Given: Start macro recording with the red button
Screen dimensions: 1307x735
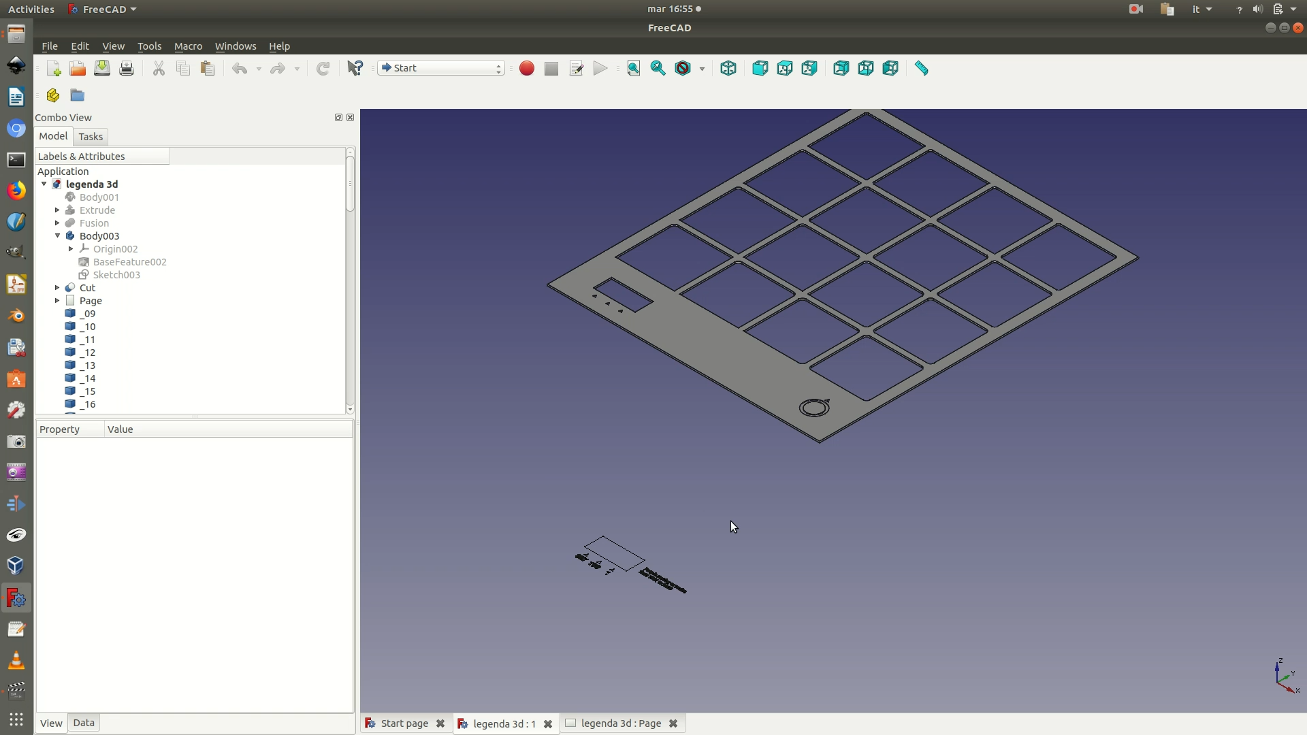Looking at the screenshot, I should tap(527, 68).
